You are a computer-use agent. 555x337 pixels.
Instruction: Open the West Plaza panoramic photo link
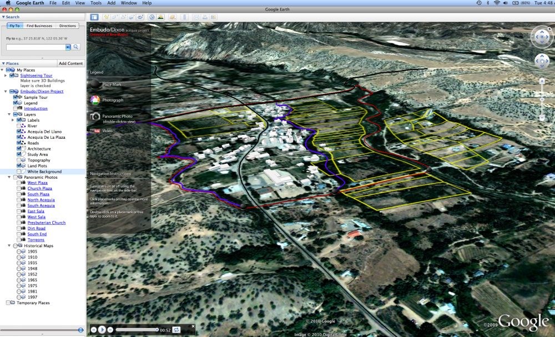(38, 183)
